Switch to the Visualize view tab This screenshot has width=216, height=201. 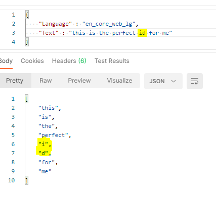click(x=119, y=81)
